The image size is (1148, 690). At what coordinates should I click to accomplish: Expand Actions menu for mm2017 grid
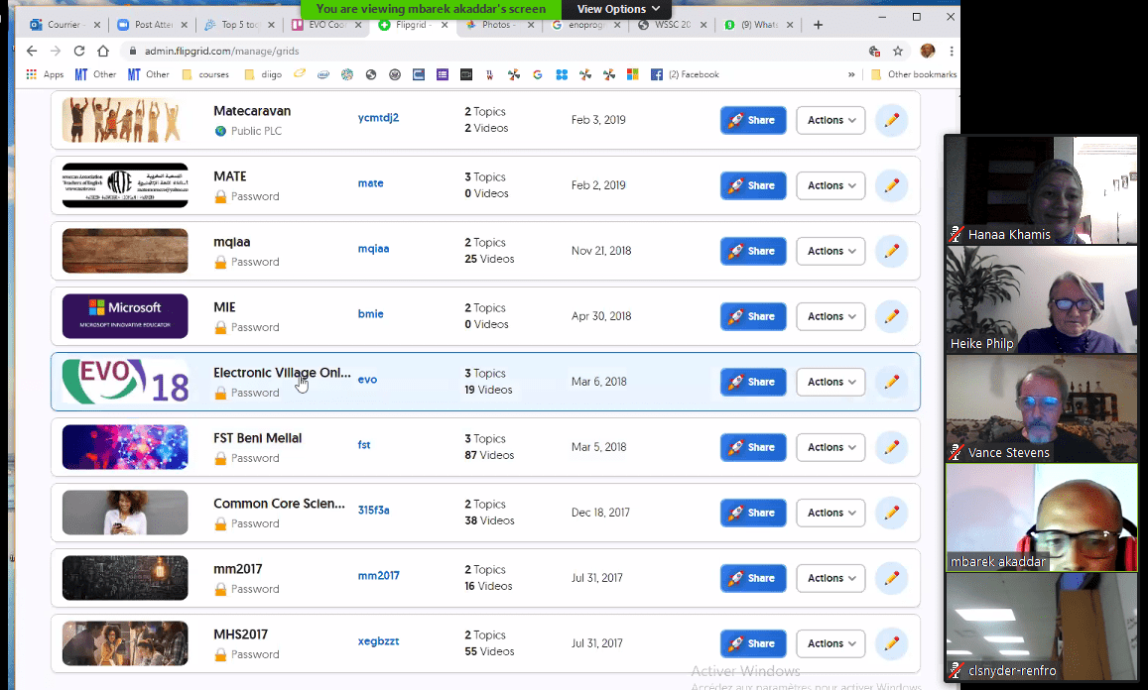(830, 578)
